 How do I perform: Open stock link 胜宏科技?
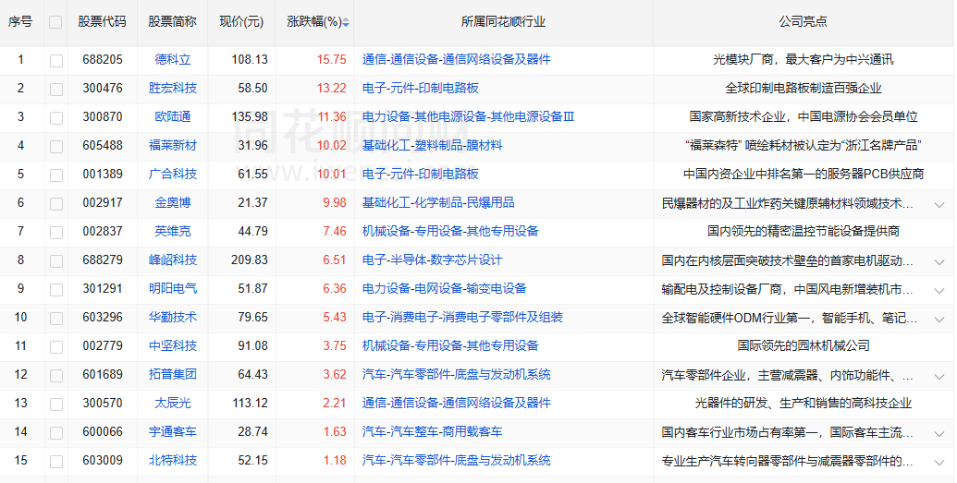coord(173,89)
